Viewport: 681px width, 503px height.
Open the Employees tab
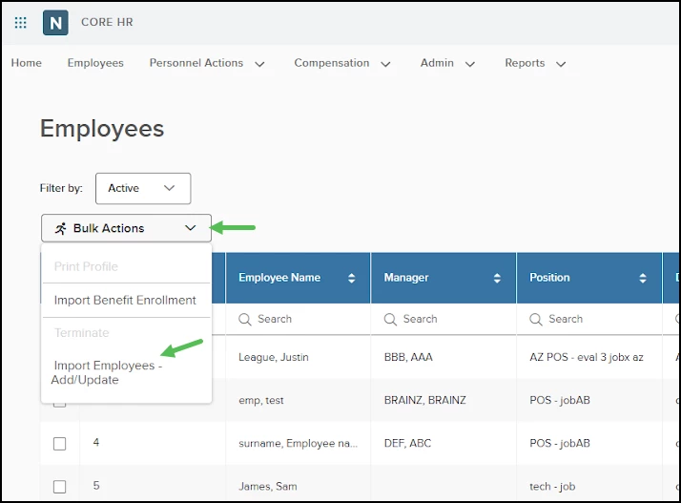pos(95,63)
